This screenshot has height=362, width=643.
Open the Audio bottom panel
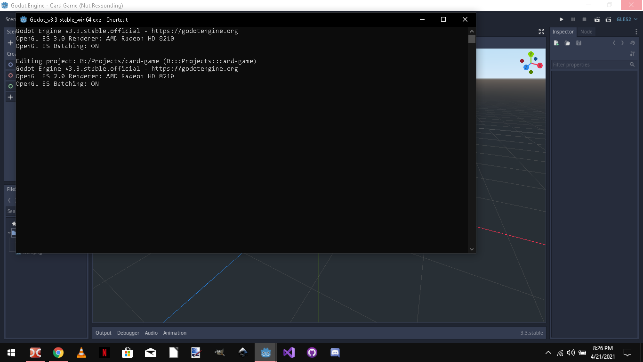point(151,333)
